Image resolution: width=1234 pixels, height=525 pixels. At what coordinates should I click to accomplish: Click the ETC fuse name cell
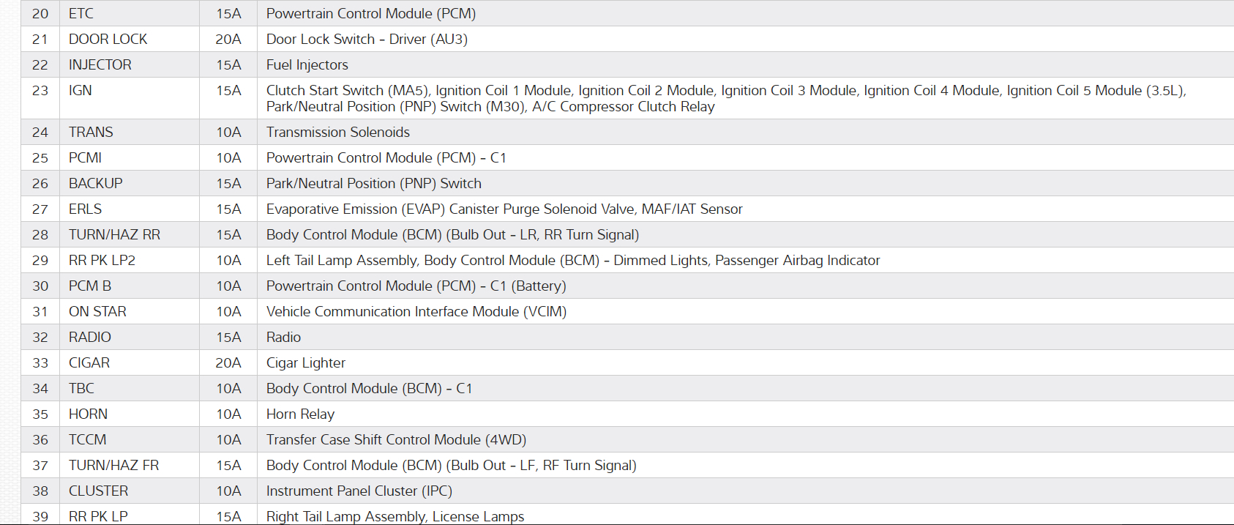pyautogui.click(x=81, y=14)
